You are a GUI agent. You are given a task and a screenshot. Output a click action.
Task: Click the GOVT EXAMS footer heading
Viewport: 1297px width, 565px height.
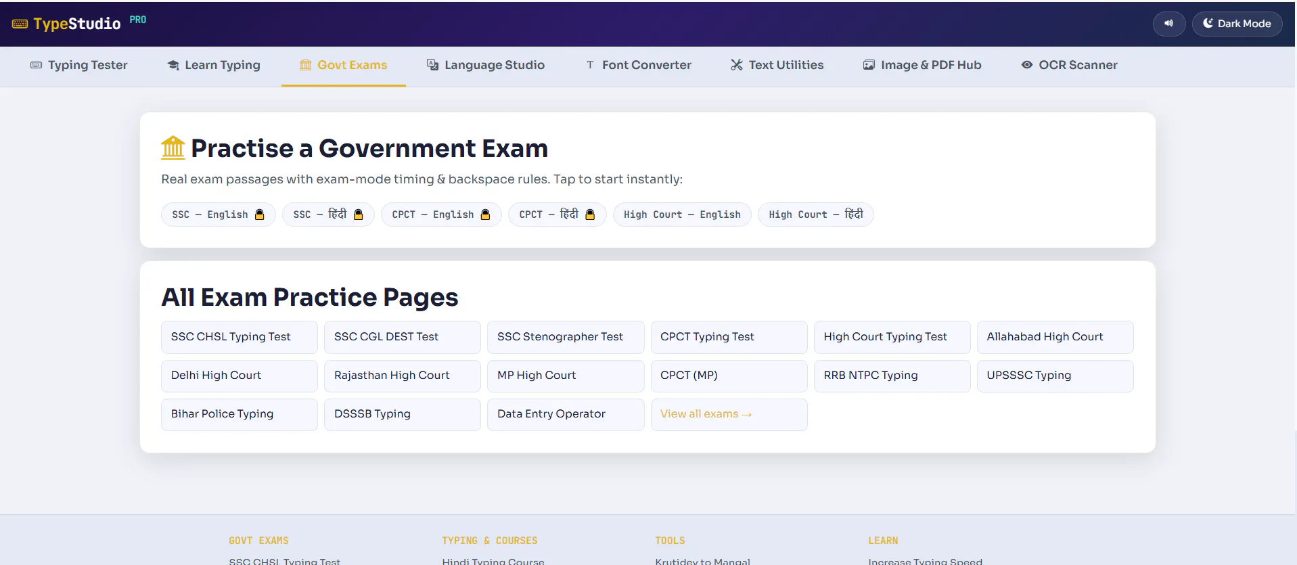tap(258, 541)
